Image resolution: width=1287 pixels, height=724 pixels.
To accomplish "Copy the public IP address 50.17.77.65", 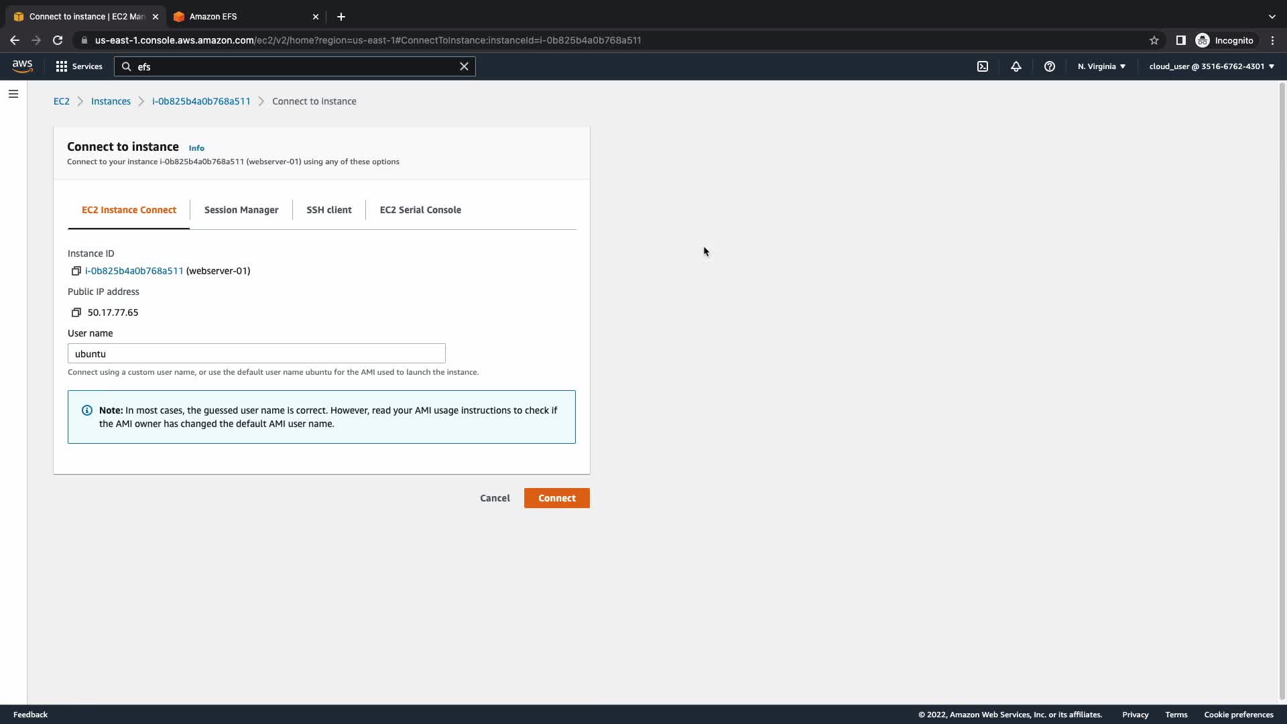I will click(76, 312).
